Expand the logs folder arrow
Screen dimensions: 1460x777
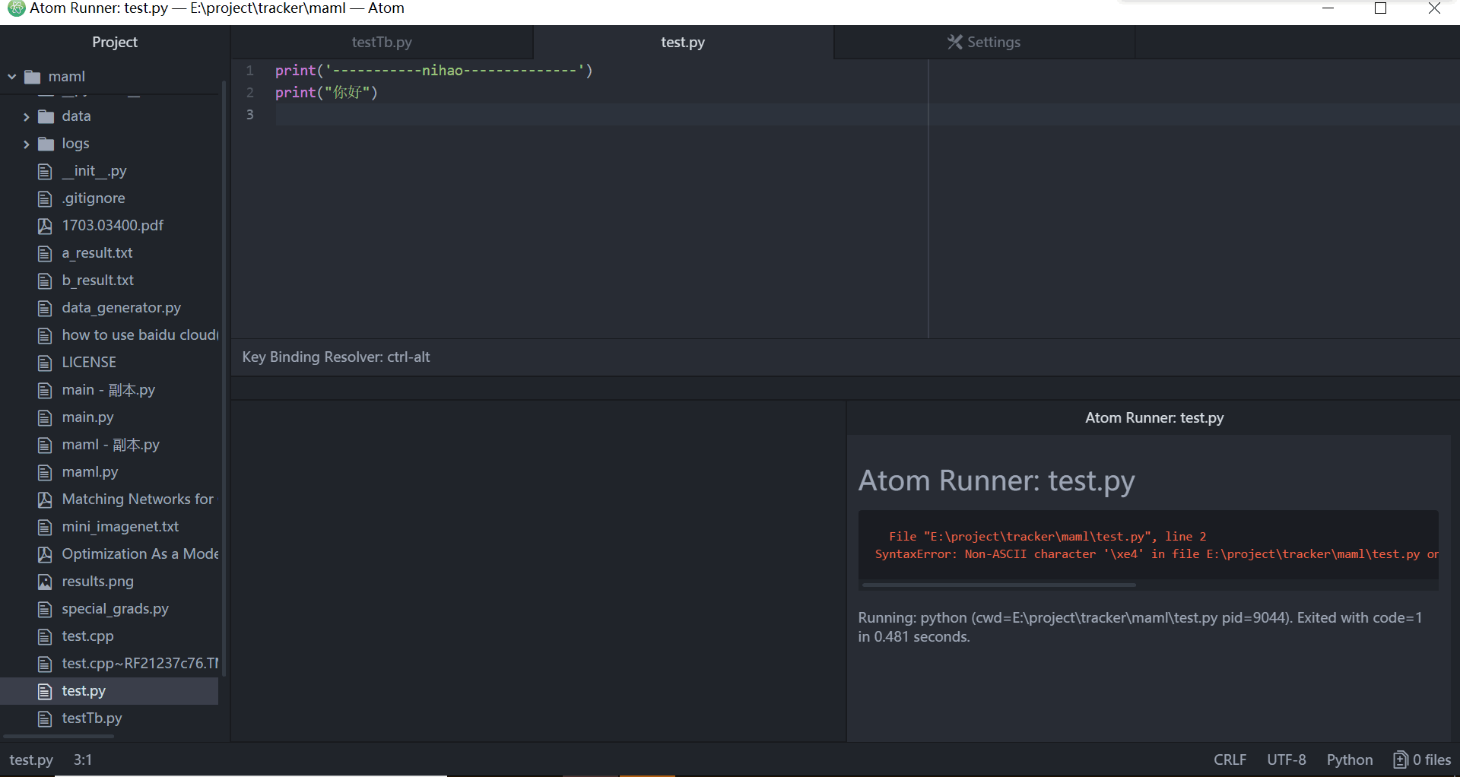26,144
